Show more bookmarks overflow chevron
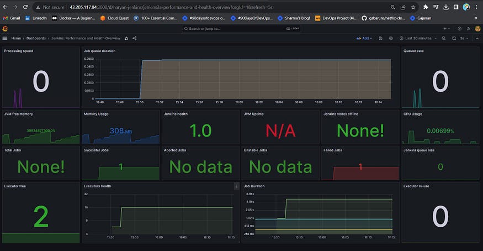483x251 pixels. pyautogui.click(x=476, y=18)
